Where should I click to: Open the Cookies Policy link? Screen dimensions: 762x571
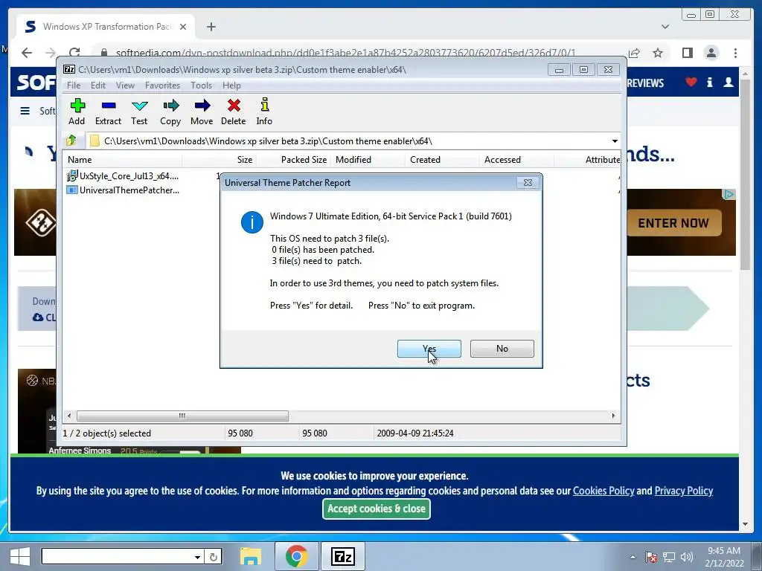point(603,491)
